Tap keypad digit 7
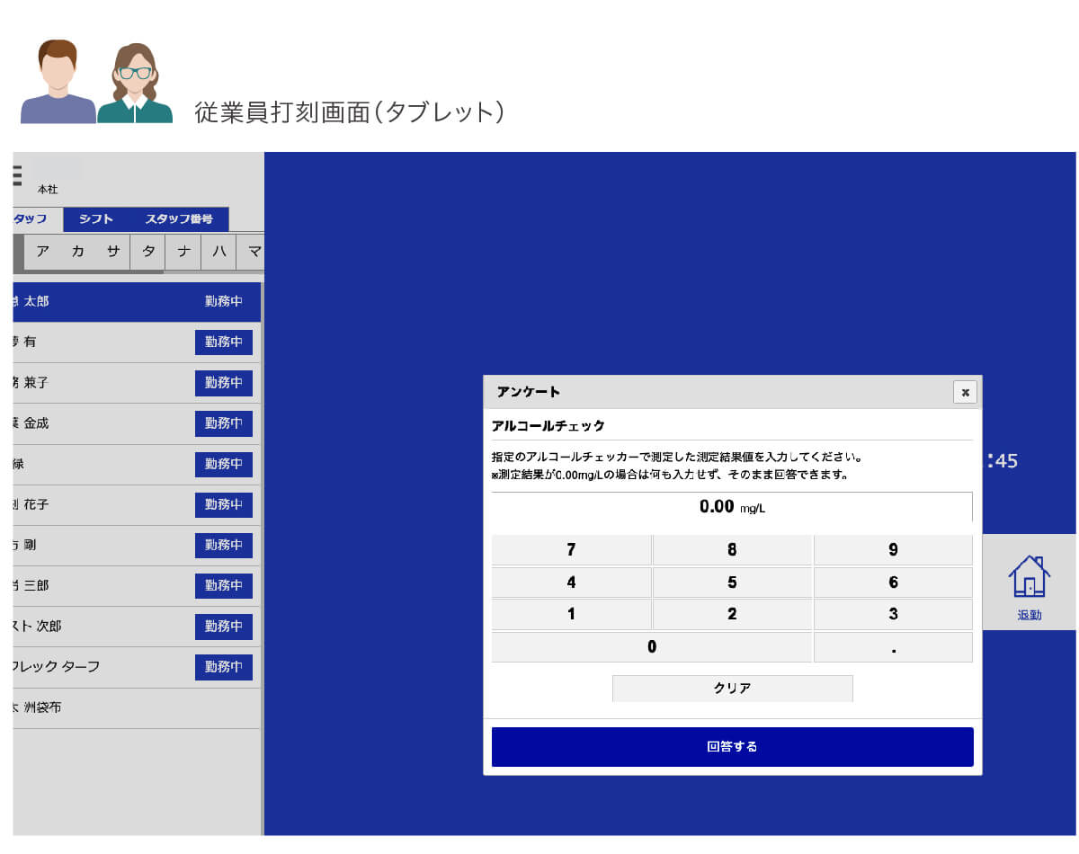The width and height of the screenshot is (1079, 854). (571, 550)
